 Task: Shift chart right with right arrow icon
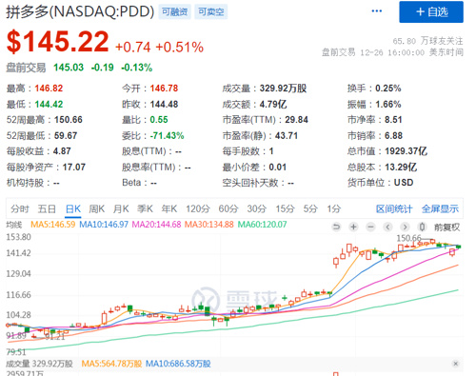[x=405, y=227]
